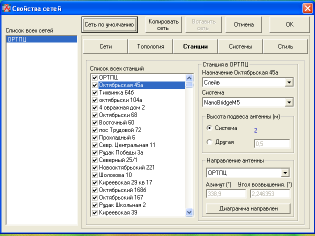Switch to the Сети tab
Screen dimensions: 315x236
click(105, 46)
